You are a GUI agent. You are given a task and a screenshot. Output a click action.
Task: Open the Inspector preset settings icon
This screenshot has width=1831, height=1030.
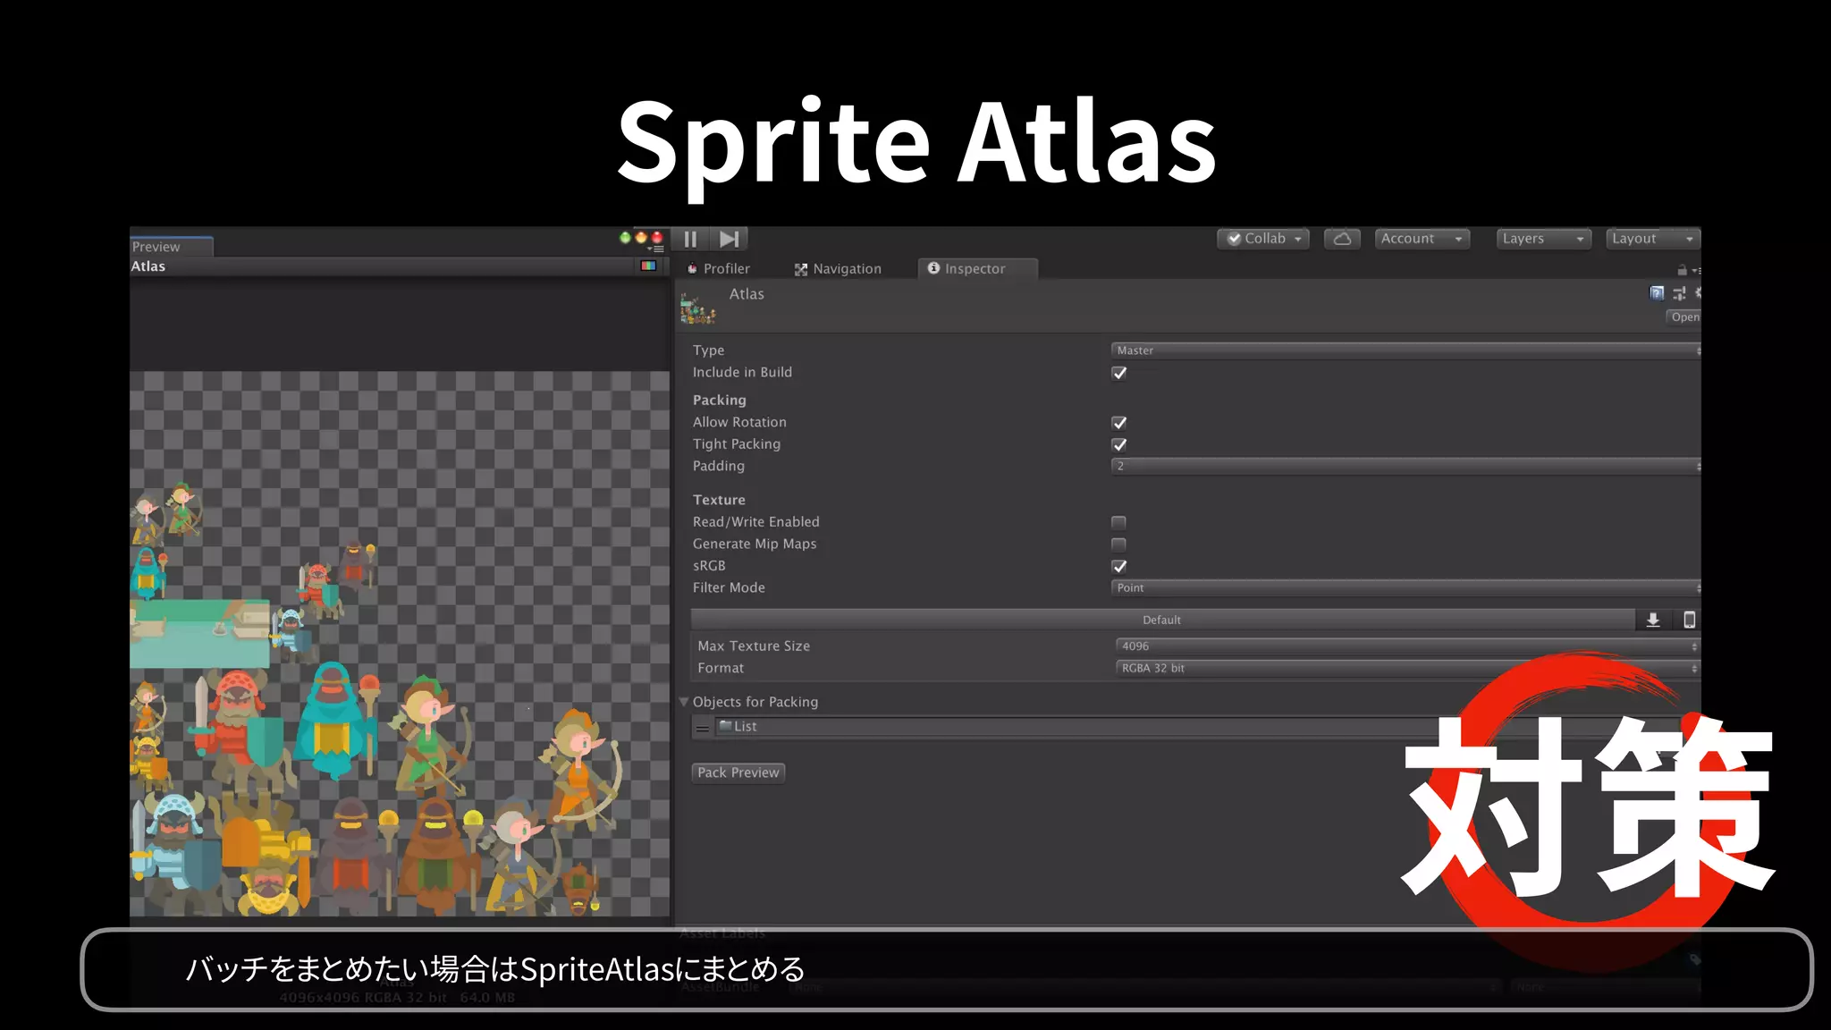click(1679, 293)
